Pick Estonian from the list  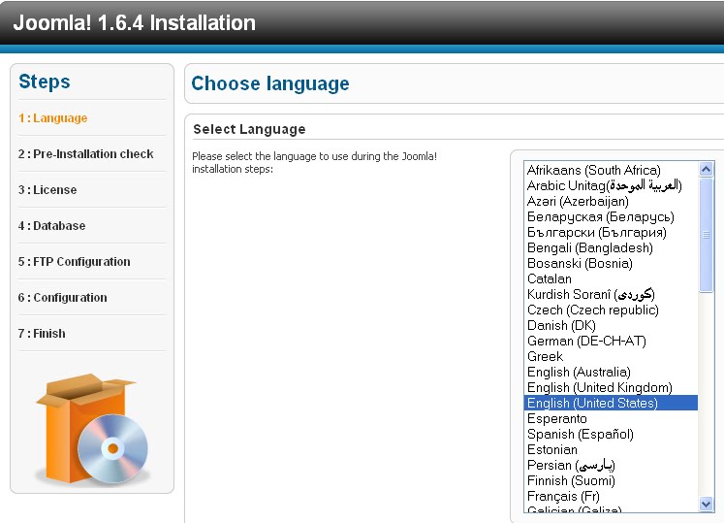click(611, 450)
